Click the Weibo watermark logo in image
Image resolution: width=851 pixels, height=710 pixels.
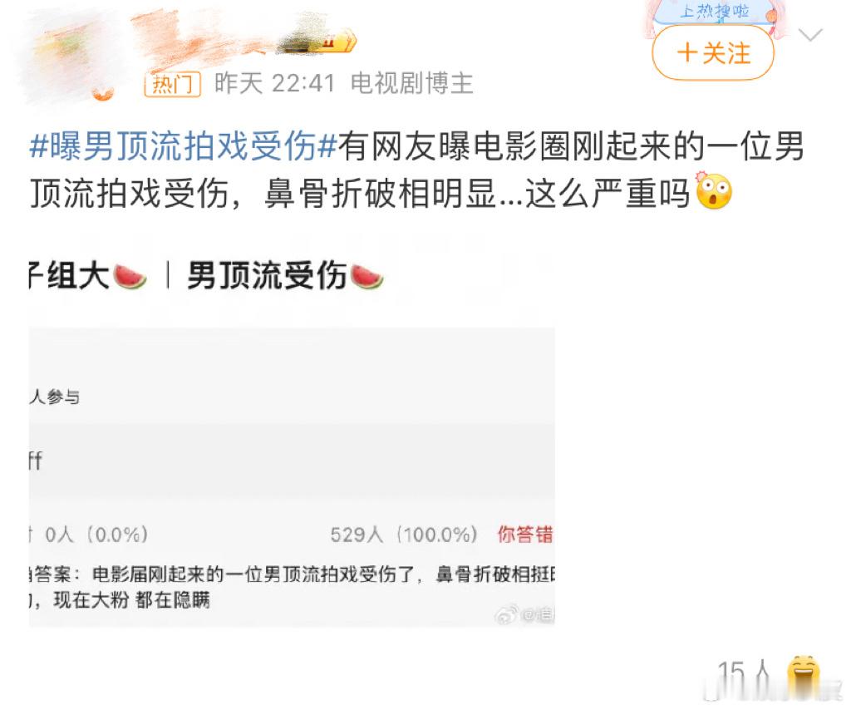click(x=506, y=615)
